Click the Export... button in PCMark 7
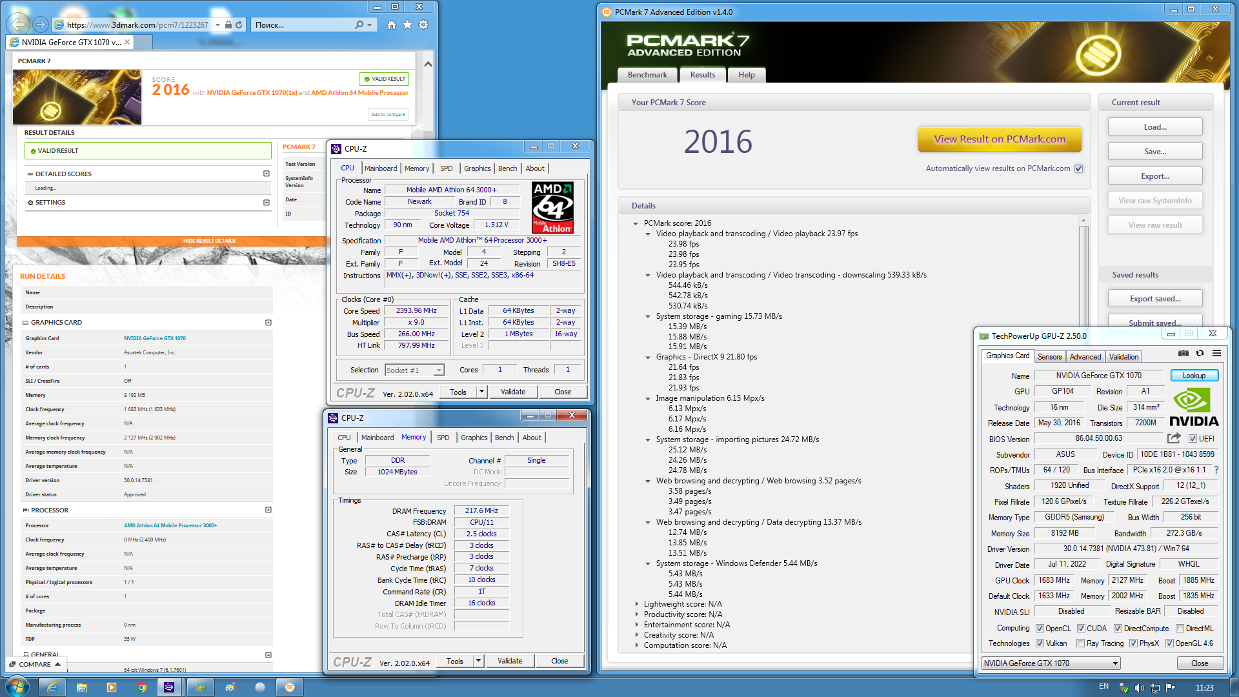 1155,176
